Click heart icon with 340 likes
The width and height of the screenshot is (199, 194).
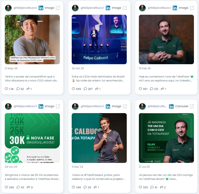tap(6, 187)
